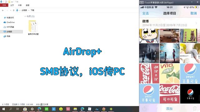This screenshot has height=112, width=200.
Task: Select the vertical Coca-Cola logo image
Action: click(x=149, y=73)
